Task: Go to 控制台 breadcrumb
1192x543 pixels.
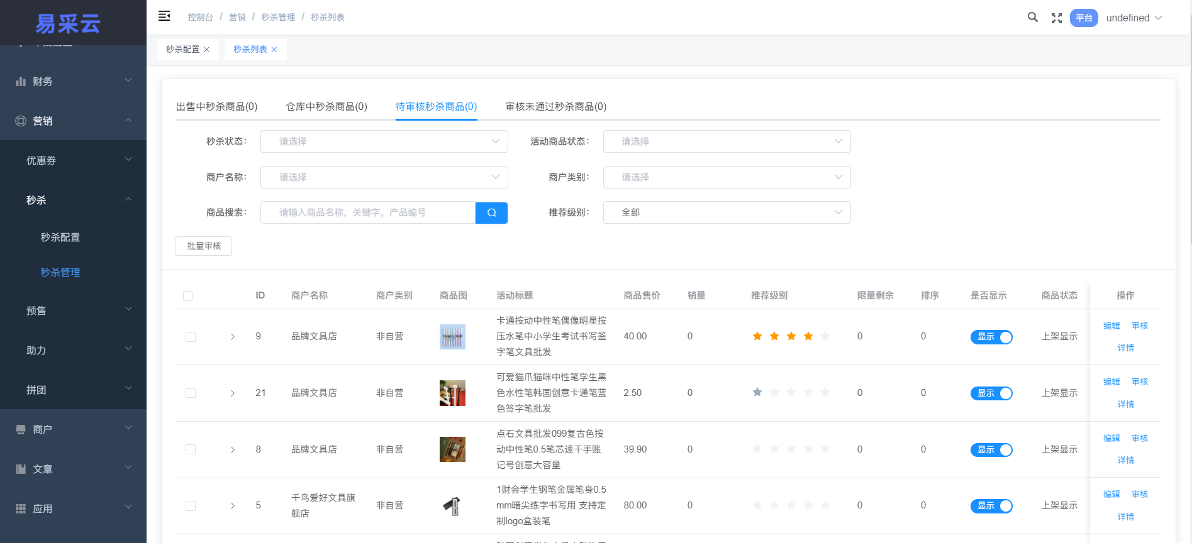Action: 200,18
